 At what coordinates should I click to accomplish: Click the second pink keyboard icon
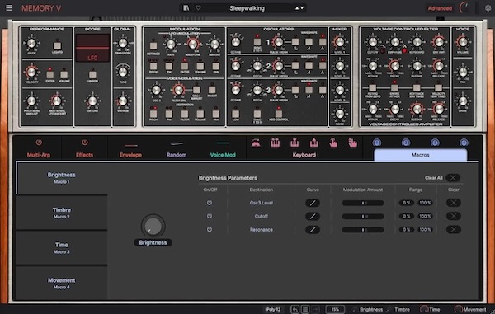[276, 143]
